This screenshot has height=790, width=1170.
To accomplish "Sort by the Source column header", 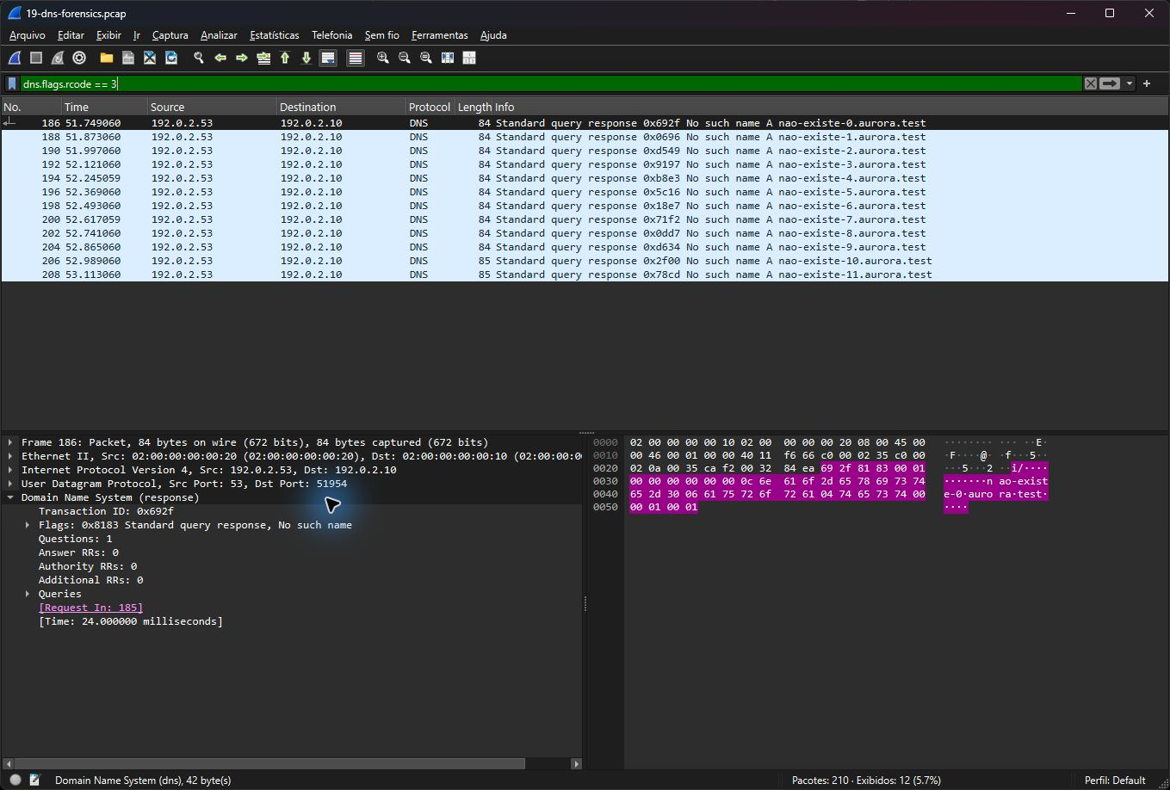I will (212, 107).
